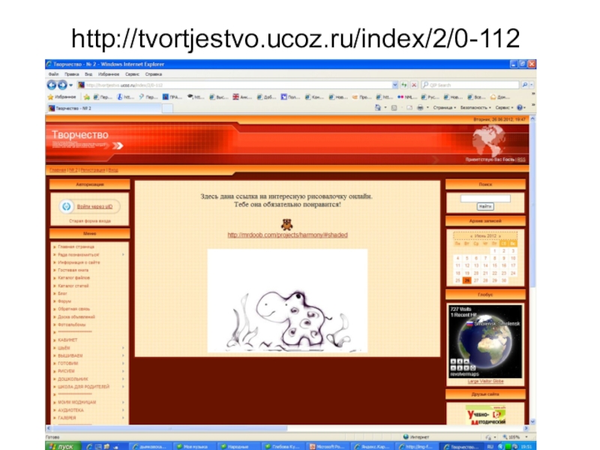
Task: Click the Internet Explorer quick launch icon
Action: [89, 446]
